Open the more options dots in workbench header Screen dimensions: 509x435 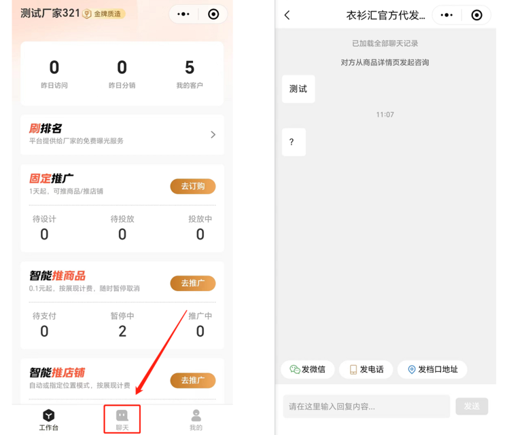[183, 14]
